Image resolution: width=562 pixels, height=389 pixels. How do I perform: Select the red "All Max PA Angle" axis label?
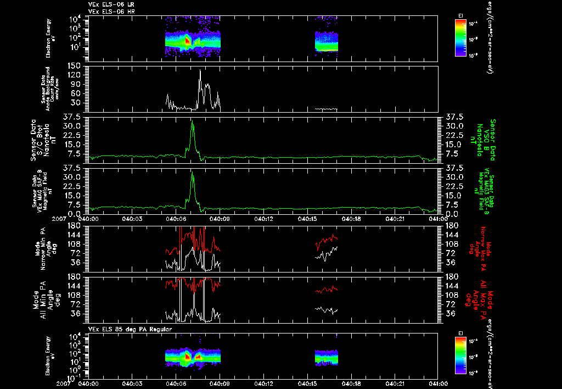pos(480,300)
